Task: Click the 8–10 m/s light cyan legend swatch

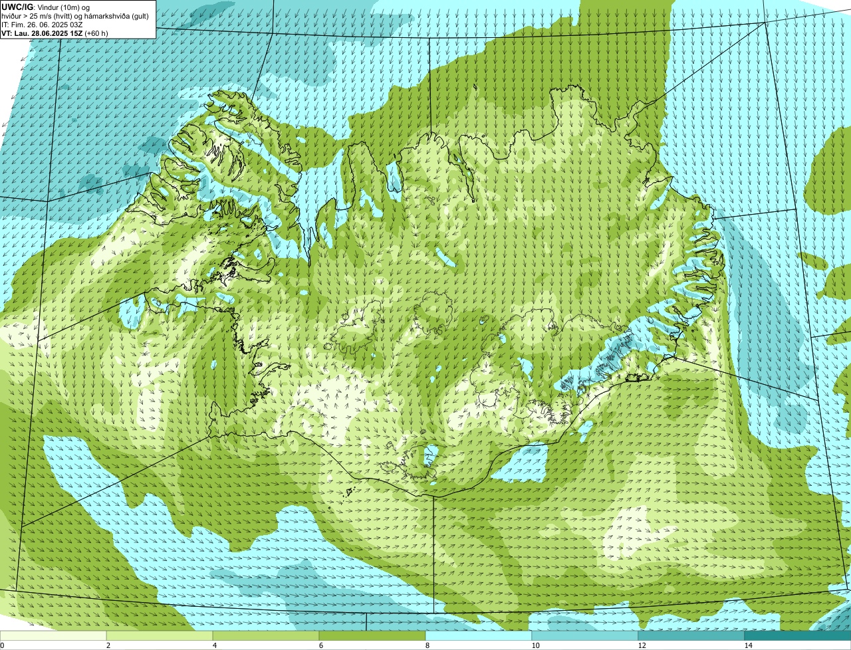Action: pyautogui.click(x=479, y=636)
